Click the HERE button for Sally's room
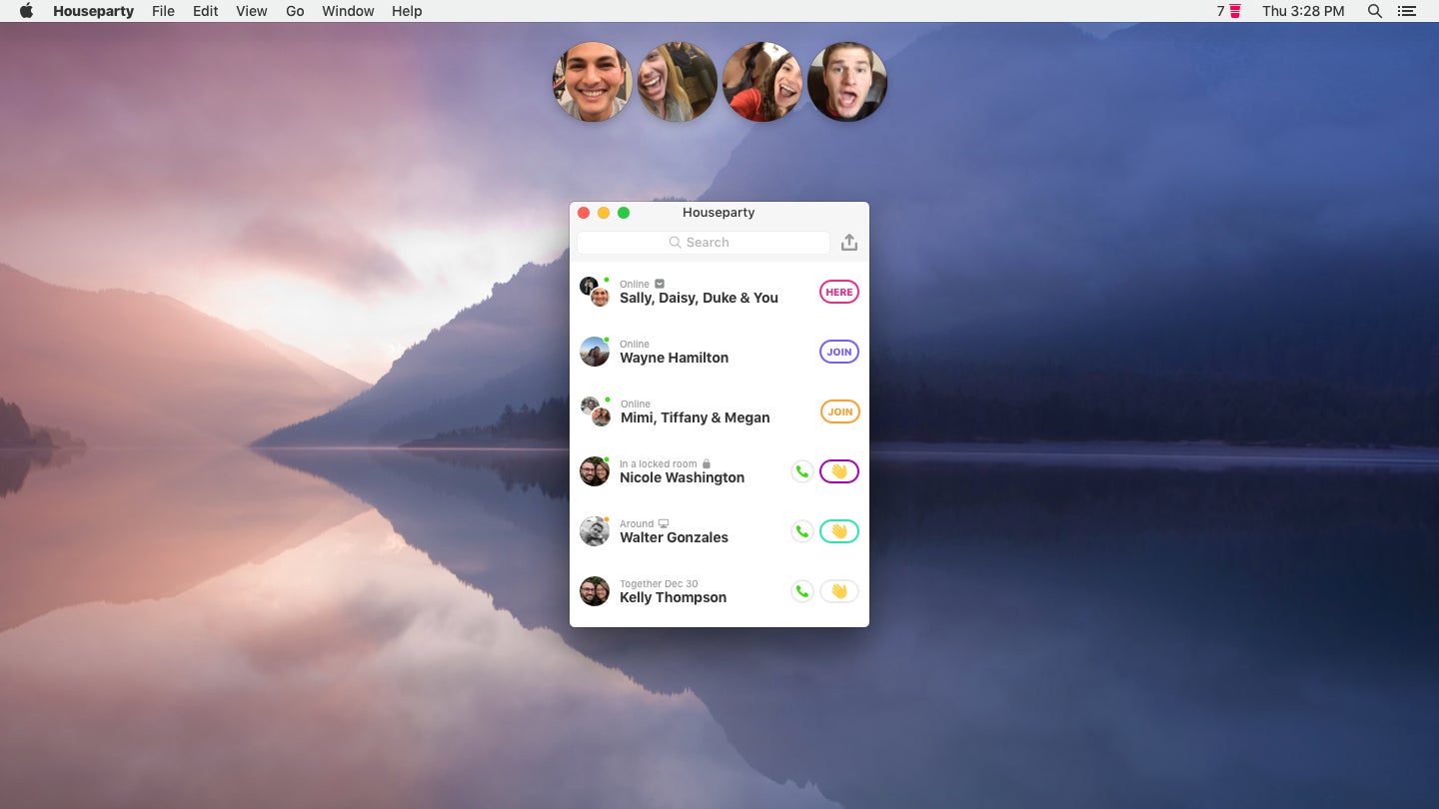1439x809 pixels. [839, 292]
